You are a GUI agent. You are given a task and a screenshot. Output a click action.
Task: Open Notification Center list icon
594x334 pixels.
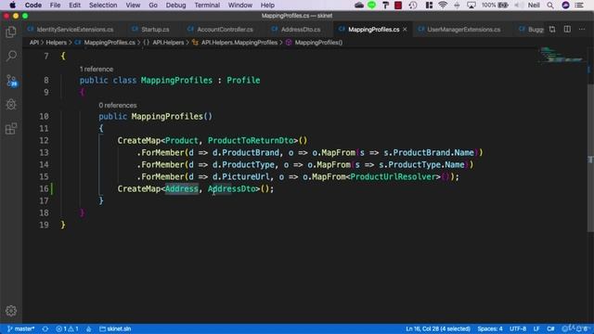[579, 6]
